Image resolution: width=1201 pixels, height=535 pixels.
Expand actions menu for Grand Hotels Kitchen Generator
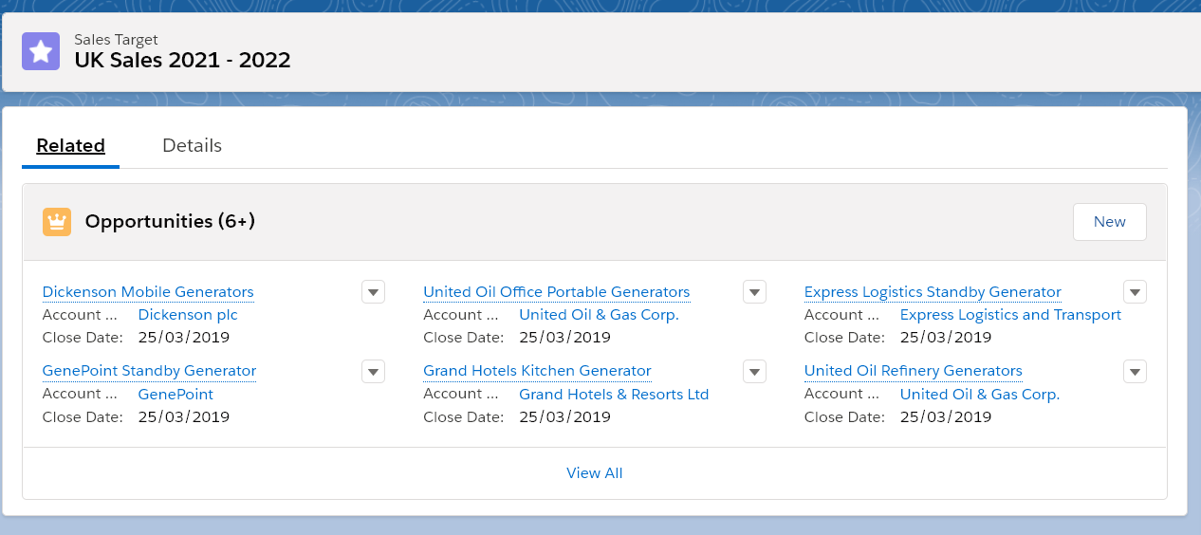click(754, 371)
